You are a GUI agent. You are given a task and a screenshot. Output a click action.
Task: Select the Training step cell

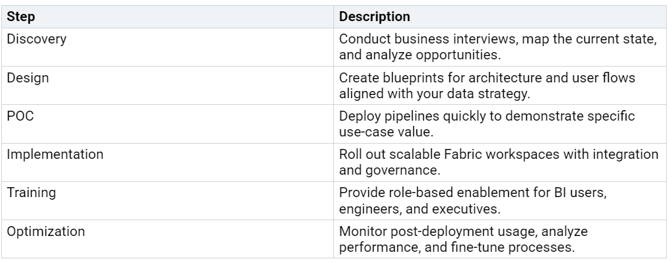coord(167,201)
